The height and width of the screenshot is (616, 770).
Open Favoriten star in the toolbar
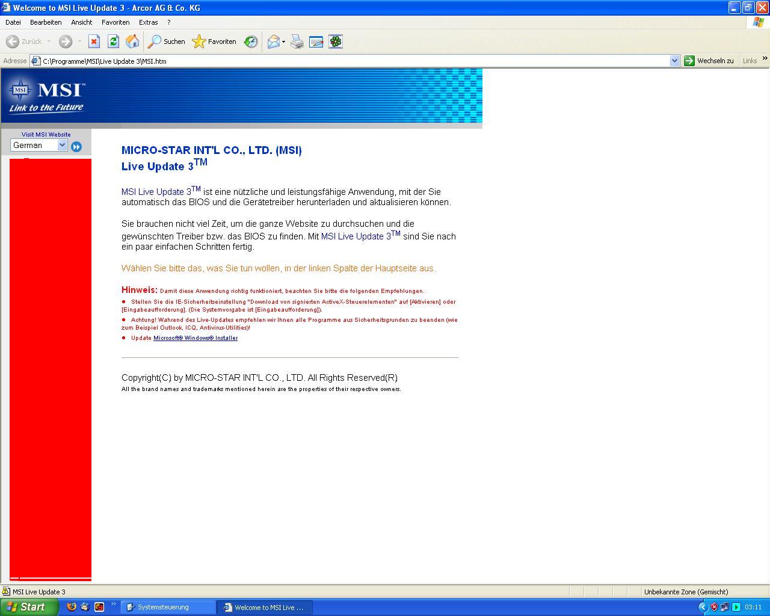click(214, 42)
